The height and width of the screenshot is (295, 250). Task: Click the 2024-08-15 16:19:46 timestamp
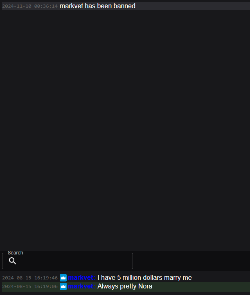tap(30, 278)
